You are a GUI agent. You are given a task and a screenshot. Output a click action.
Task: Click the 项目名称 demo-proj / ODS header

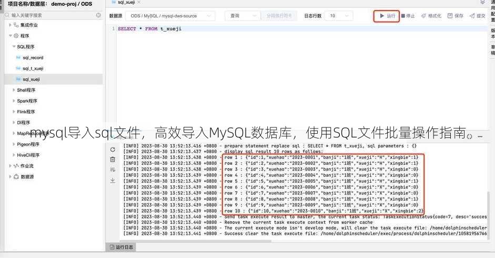[x=50, y=4]
